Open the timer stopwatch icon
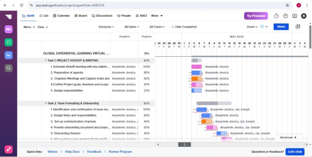 276,16
